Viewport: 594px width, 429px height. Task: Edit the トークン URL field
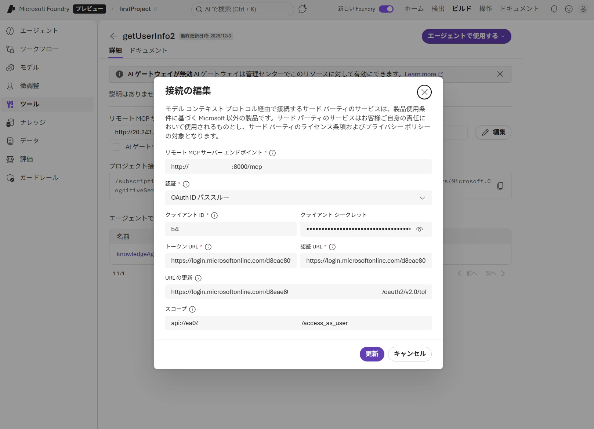click(231, 261)
